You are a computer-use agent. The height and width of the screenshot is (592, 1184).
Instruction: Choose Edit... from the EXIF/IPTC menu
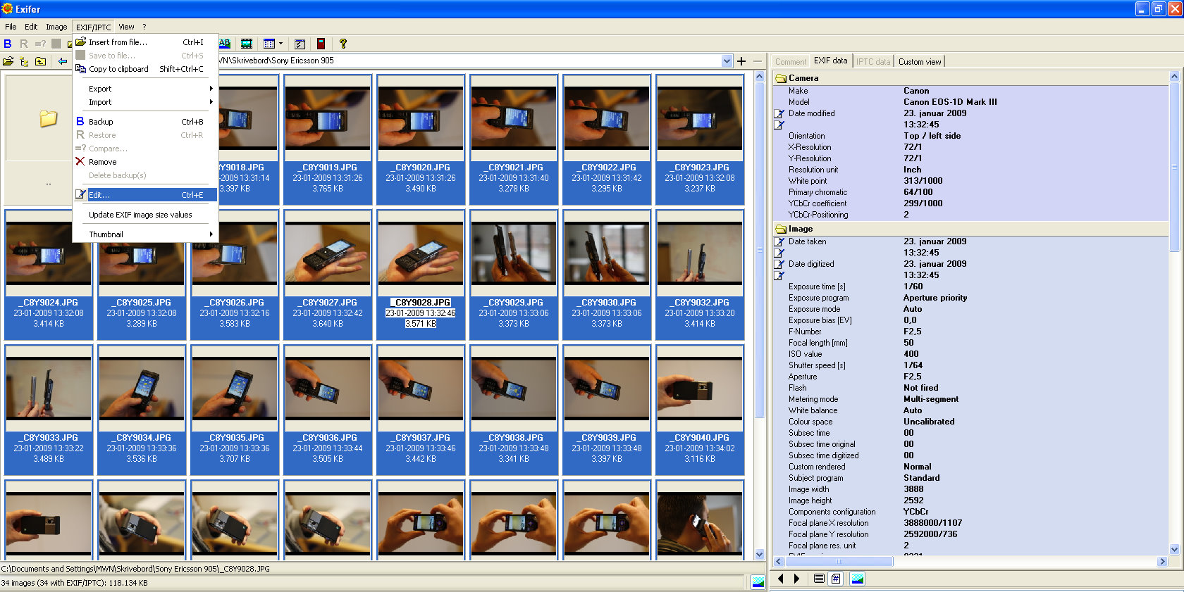click(99, 195)
